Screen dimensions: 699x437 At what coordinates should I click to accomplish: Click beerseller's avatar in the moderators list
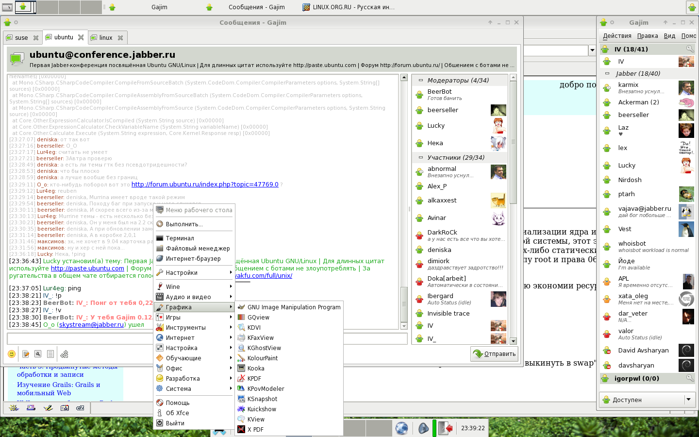click(x=498, y=110)
